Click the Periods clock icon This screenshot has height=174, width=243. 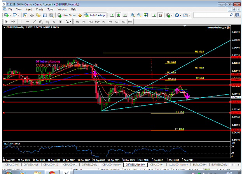(x=177, y=15)
